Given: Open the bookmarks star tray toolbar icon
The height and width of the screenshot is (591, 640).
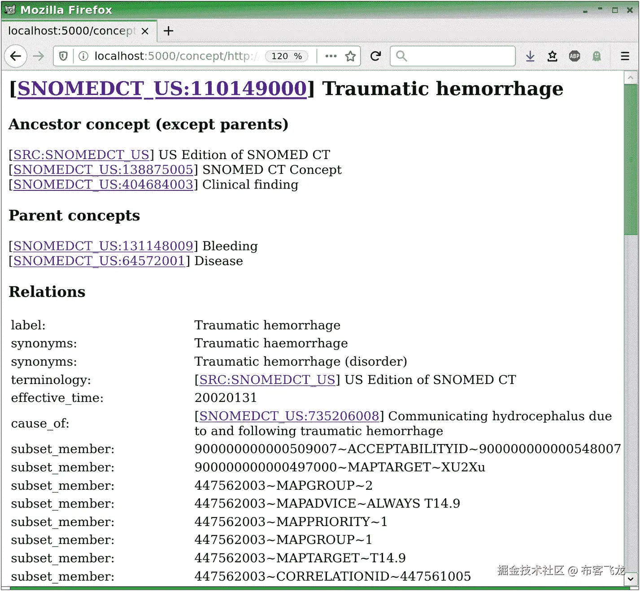Looking at the screenshot, I should [553, 56].
